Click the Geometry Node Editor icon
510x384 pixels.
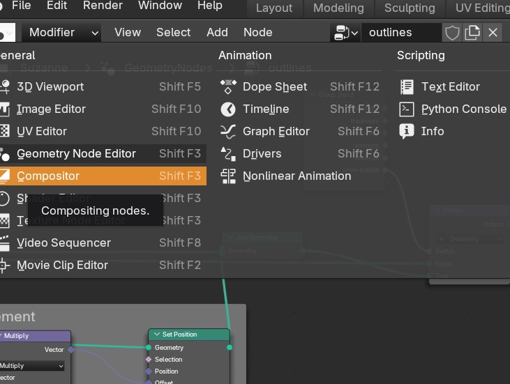click(x=5, y=154)
